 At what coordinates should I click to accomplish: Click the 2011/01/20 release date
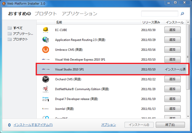148,89
